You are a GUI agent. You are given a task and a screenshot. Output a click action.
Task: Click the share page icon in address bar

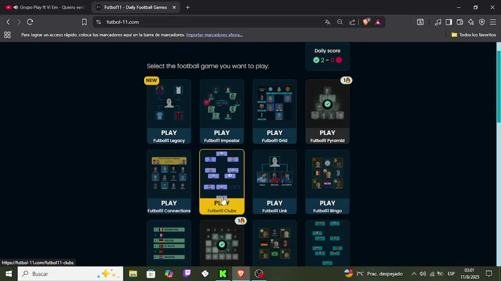(352, 22)
